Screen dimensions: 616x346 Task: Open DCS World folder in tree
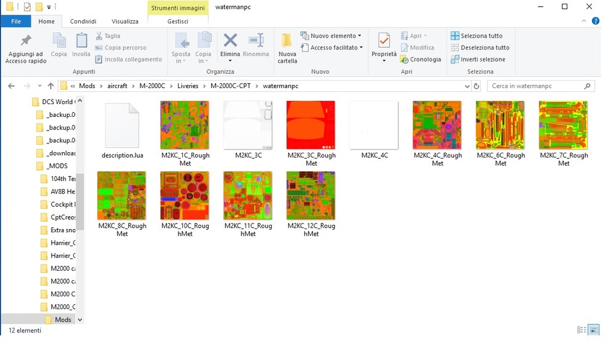tap(54, 102)
